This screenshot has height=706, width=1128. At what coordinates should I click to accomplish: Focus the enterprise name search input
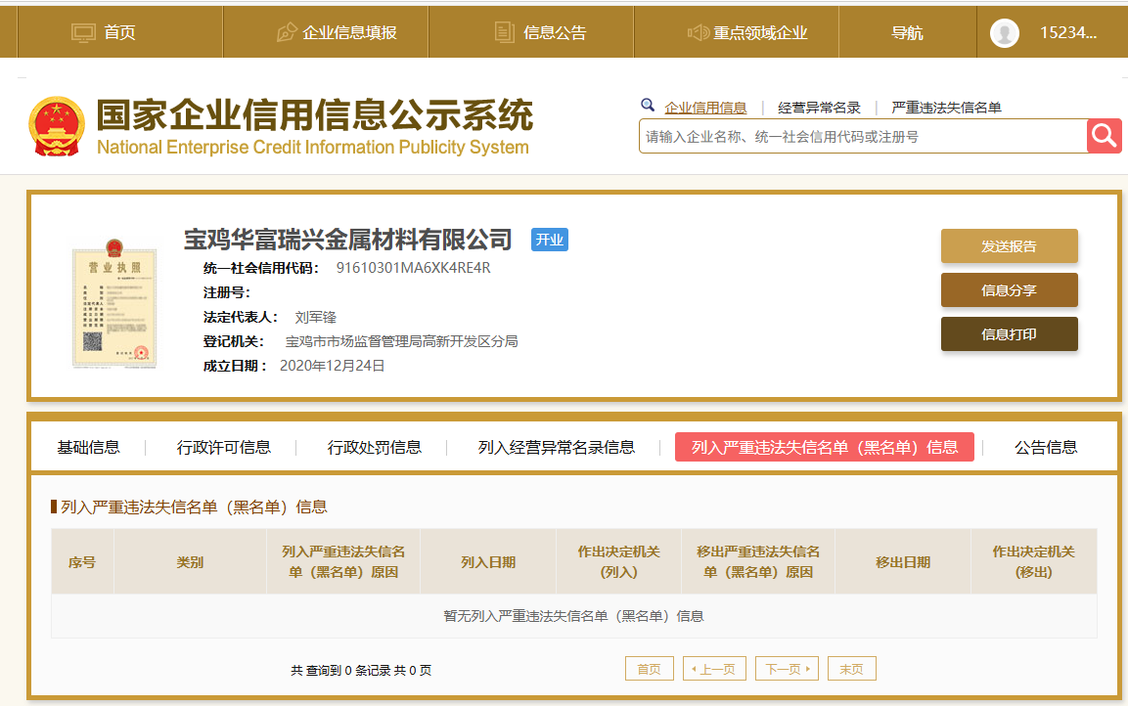point(861,137)
